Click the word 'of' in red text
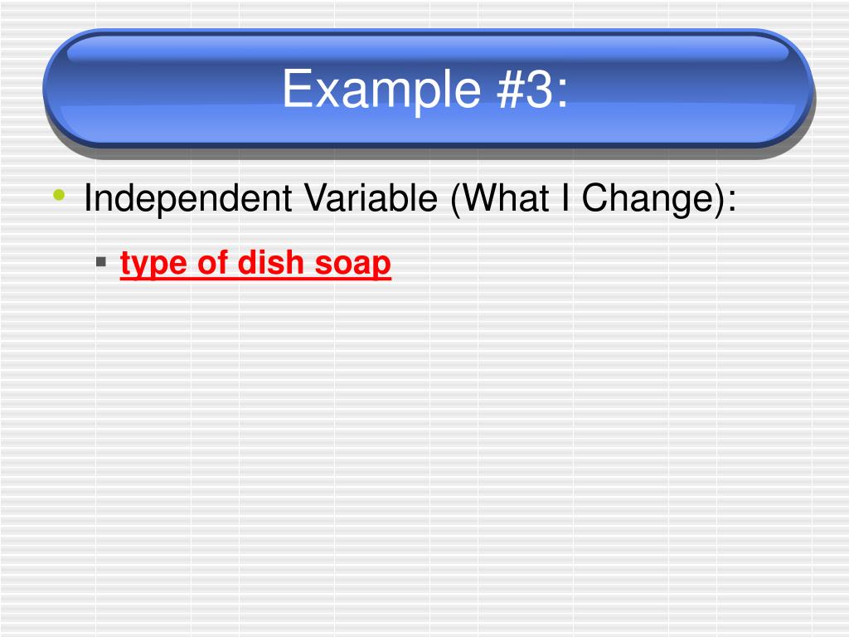Viewport: 849px width, 637px height. click(x=211, y=262)
